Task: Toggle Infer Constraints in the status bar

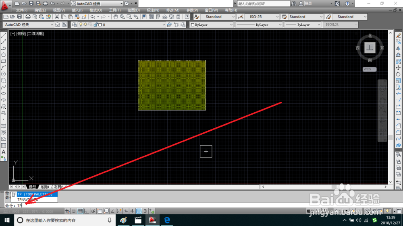Action: 67,211
